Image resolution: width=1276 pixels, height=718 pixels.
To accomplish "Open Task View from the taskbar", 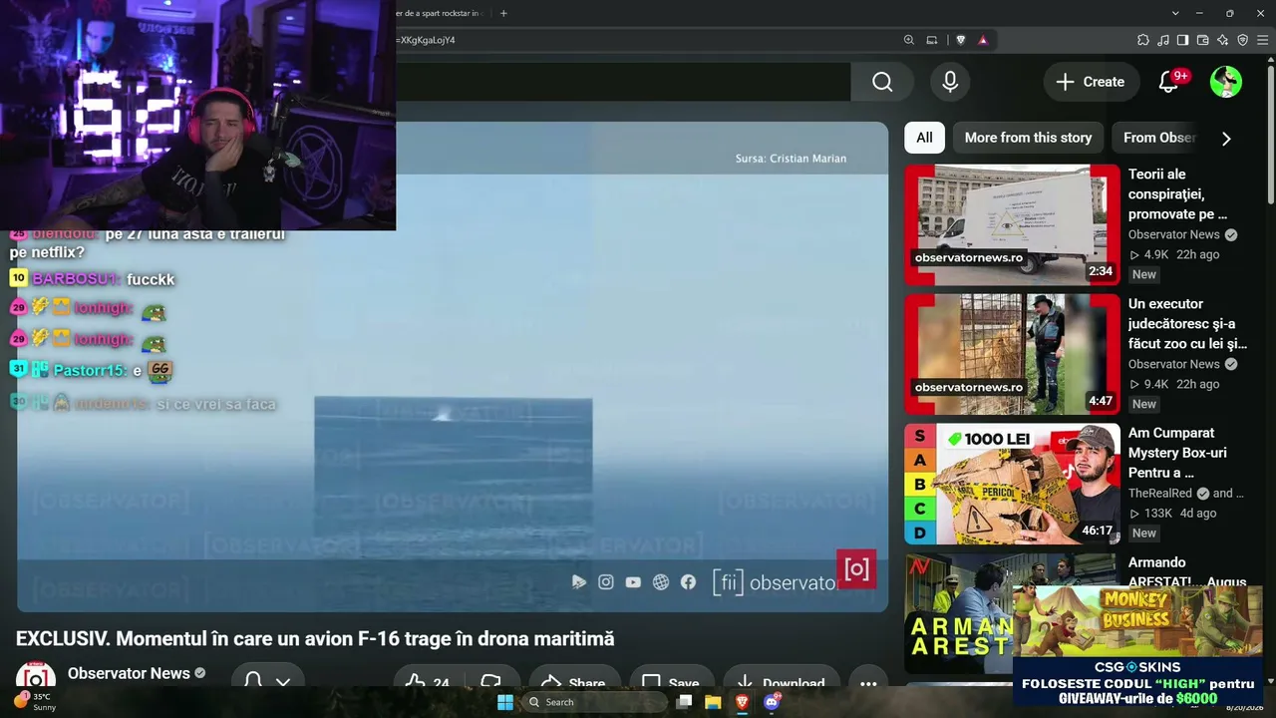I will (x=684, y=702).
